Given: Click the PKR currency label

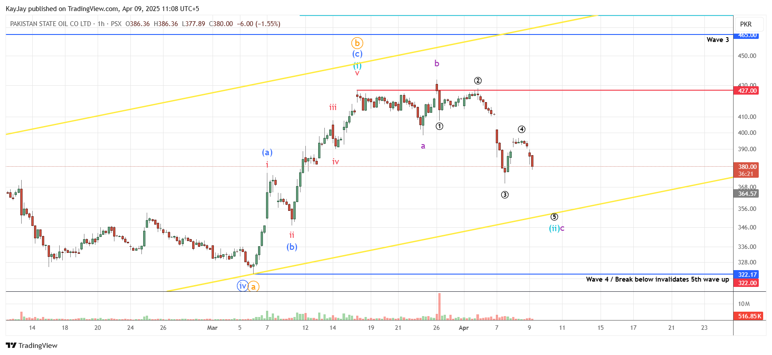Looking at the screenshot, I should (745, 24).
